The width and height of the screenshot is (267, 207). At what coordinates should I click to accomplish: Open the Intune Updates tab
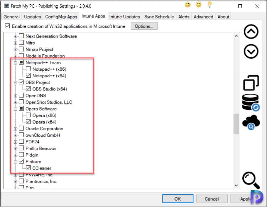point(125,17)
